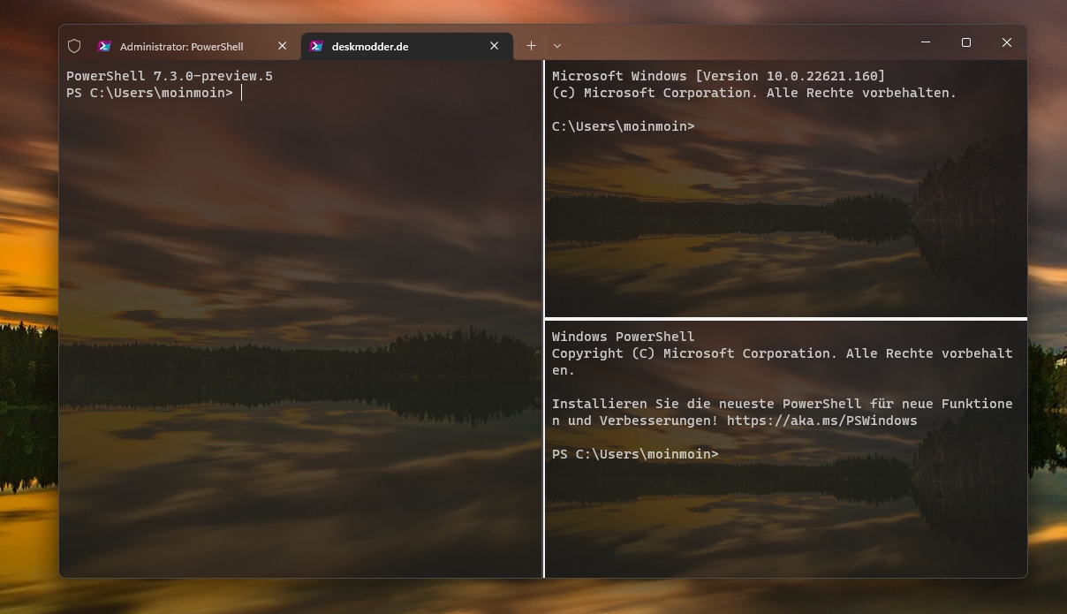The height and width of the screenshot is (614, 1067).
Task: Click the "Windows PowerShell" header line
Action: 624,337
